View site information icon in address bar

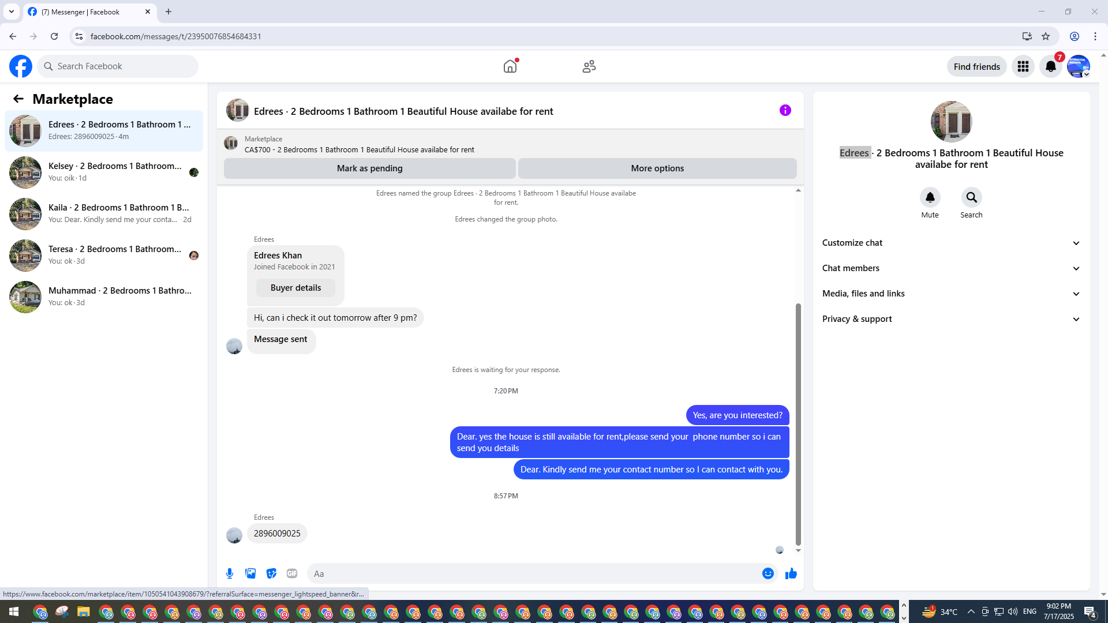tap(79, 36)
